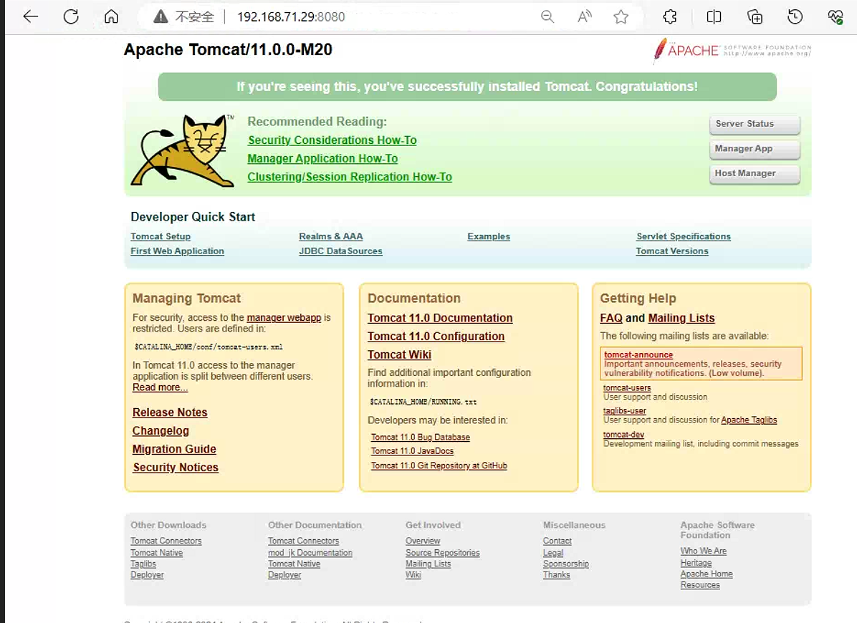Open the Changelog link

coord(161,431)
